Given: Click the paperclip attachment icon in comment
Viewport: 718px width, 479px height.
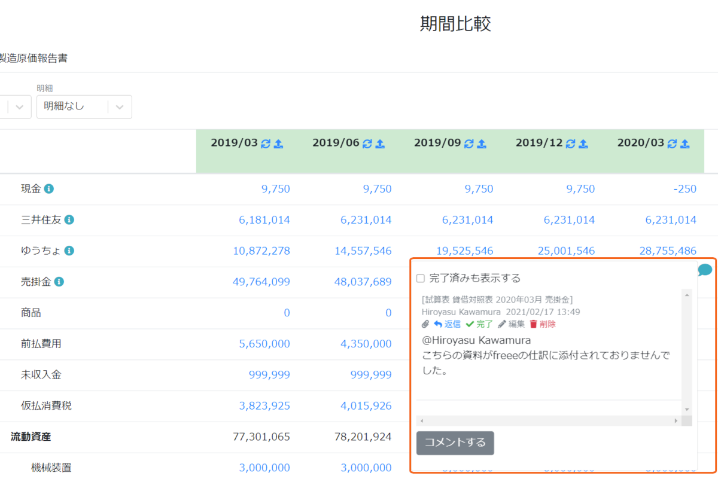Looking at the screenshot, I should tap(425, 324).
